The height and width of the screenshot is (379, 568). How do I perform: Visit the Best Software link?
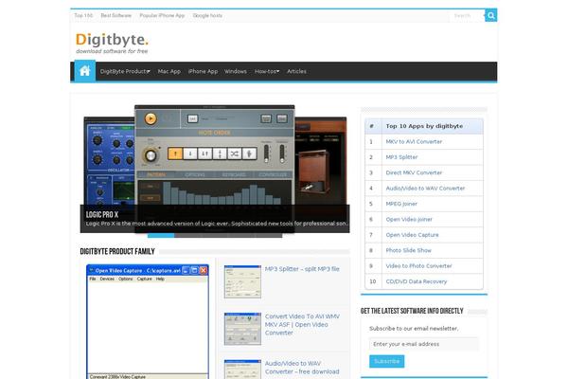click(115, 15)
